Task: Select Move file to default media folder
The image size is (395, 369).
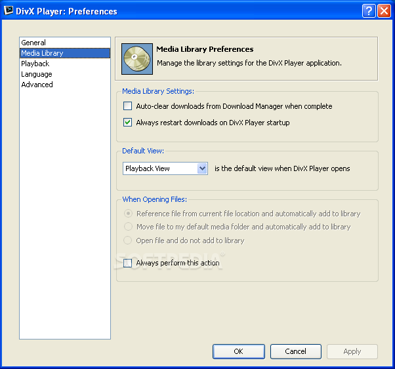Action: 128,227
